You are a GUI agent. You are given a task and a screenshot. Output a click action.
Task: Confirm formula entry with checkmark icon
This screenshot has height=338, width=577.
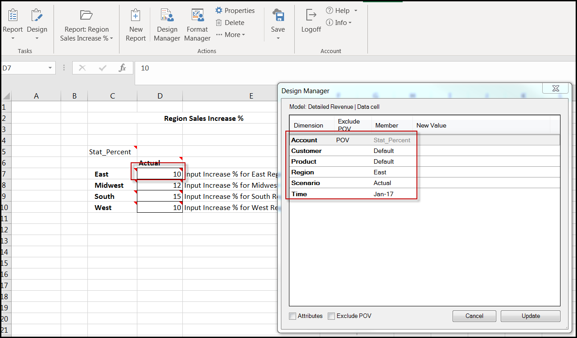tap(103, 68)
